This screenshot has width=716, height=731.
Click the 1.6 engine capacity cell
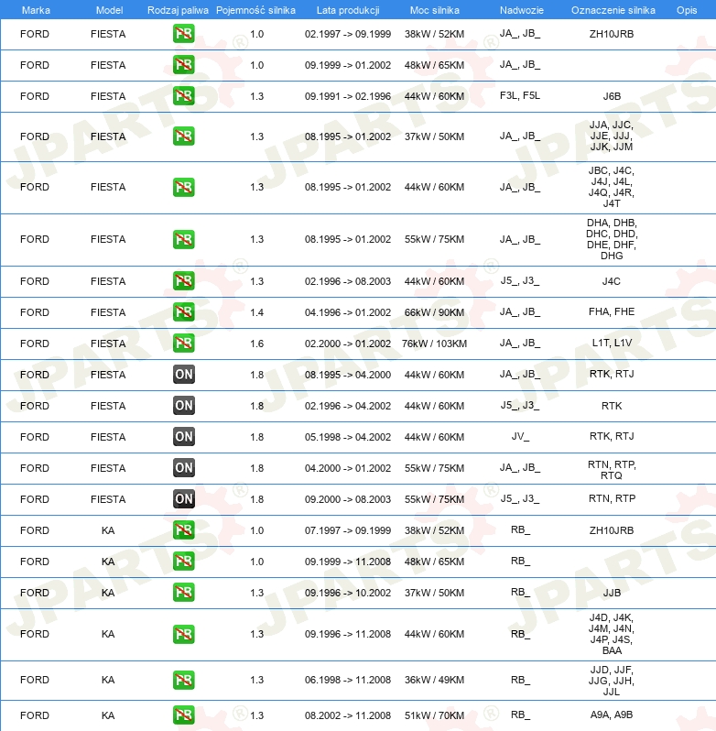pos(256,344)
